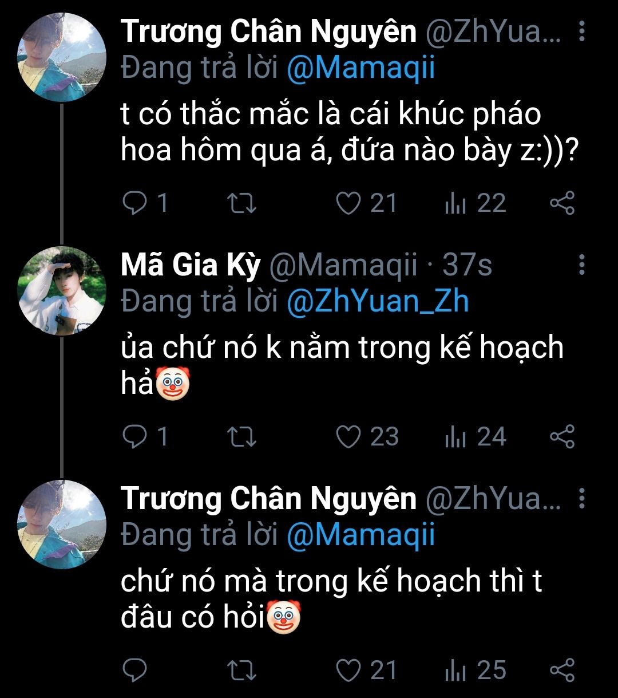Like the last tweet in the thread

[x=348, y=671]
